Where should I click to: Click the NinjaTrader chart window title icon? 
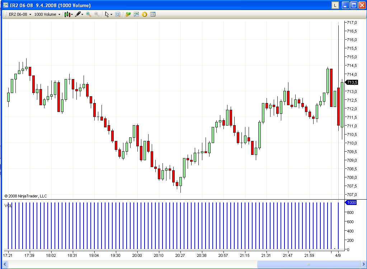(x=6, y=5)
